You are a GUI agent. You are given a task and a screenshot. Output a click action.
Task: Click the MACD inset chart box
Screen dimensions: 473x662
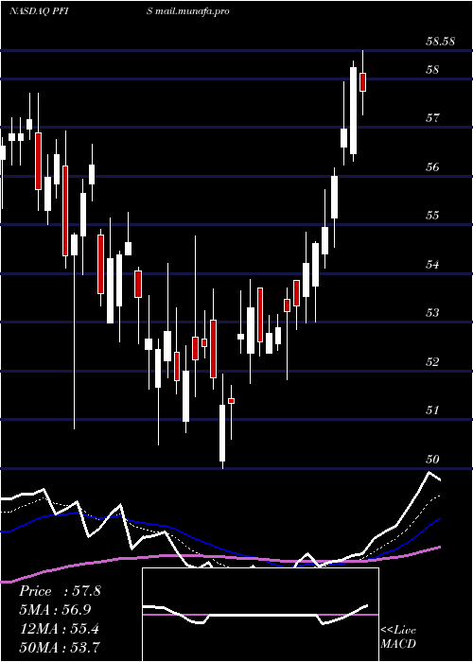click(260, 615)
